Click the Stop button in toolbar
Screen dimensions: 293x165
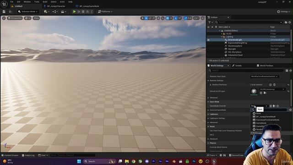83,11
